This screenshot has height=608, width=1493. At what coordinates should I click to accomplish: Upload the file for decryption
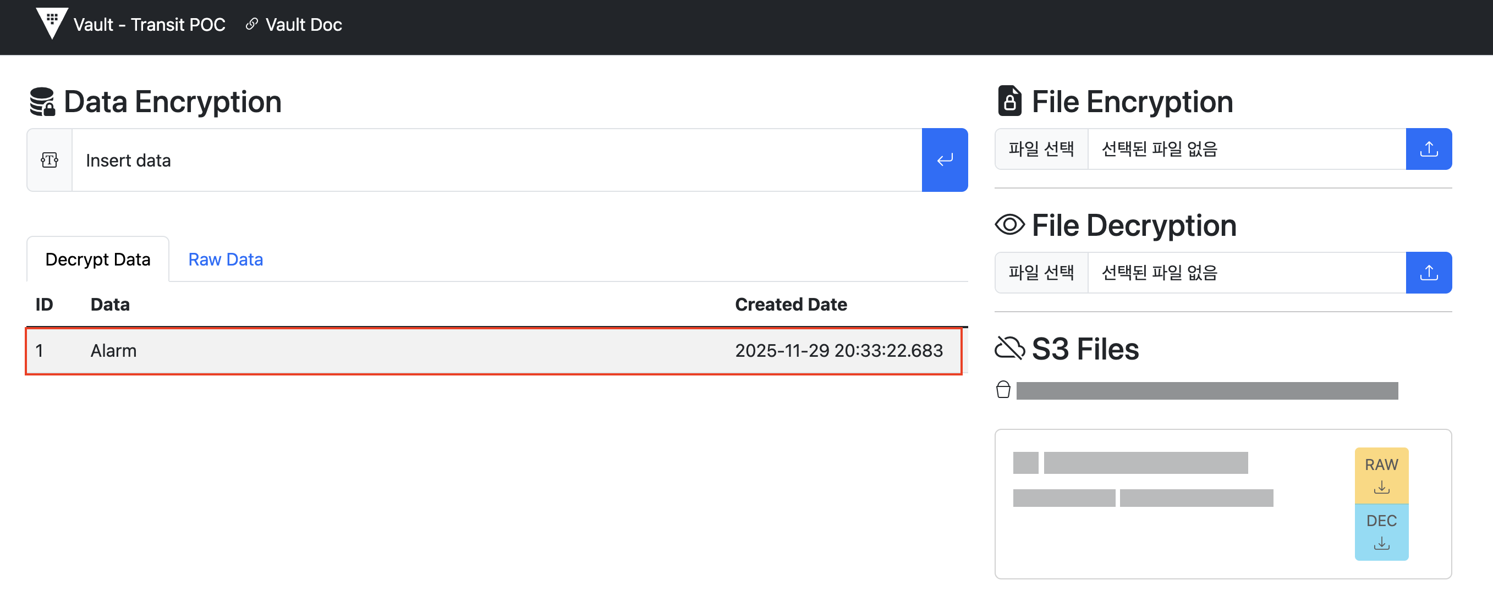tap(1428, 273)
